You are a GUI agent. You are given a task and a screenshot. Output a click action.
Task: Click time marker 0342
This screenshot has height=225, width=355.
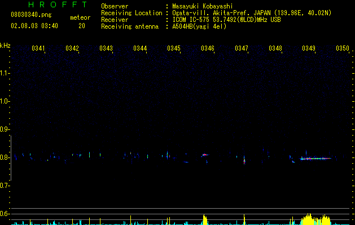pos(72,48)
